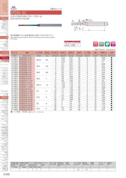Screen dimensions: 126x178
Task: Open the 不二越 side tab
Action: [4, 95]
